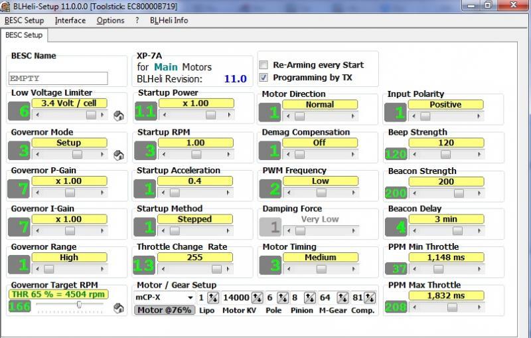Click the Pole count up-down arrows icon
Viewport: 531px width, 338px height.
[282, 298]
